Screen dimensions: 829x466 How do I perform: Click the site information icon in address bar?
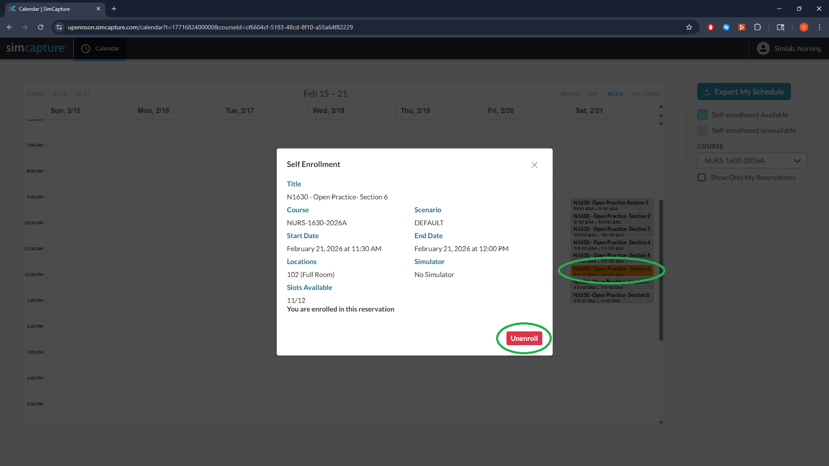pos(59,27)
